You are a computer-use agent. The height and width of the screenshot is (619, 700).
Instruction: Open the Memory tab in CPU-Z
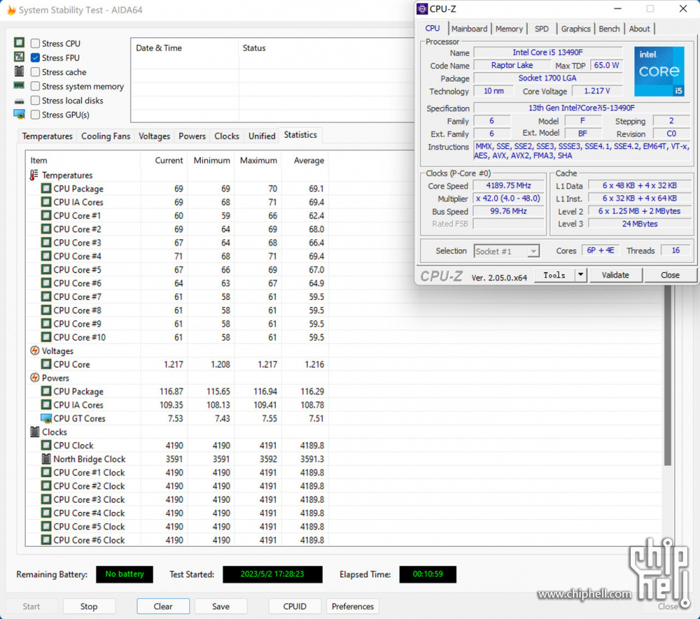[509, 29]
